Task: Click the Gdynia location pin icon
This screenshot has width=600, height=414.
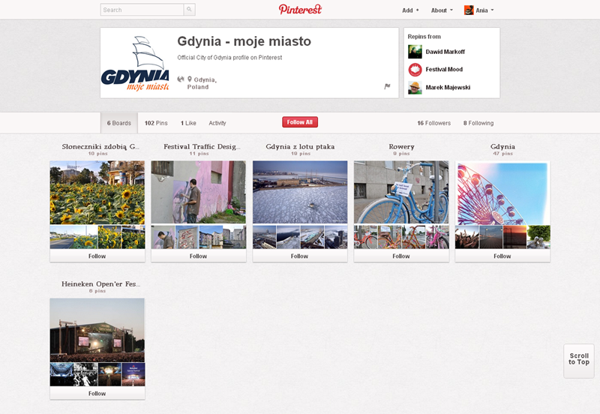Action: pyautogui.click(x=190, y=79)
